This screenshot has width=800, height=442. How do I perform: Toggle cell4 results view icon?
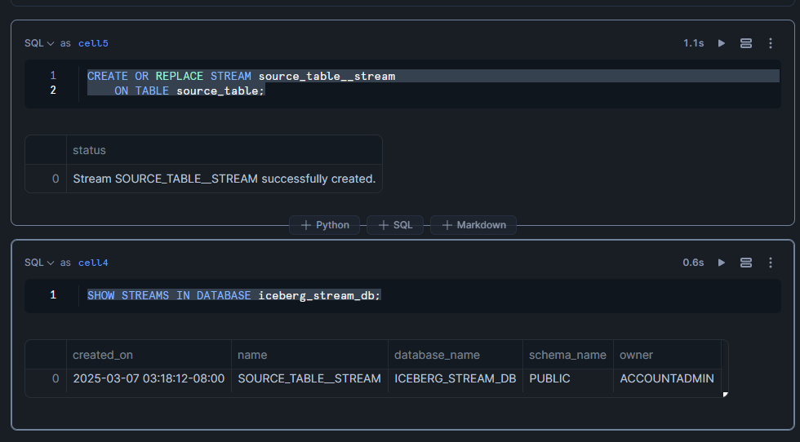746,263
